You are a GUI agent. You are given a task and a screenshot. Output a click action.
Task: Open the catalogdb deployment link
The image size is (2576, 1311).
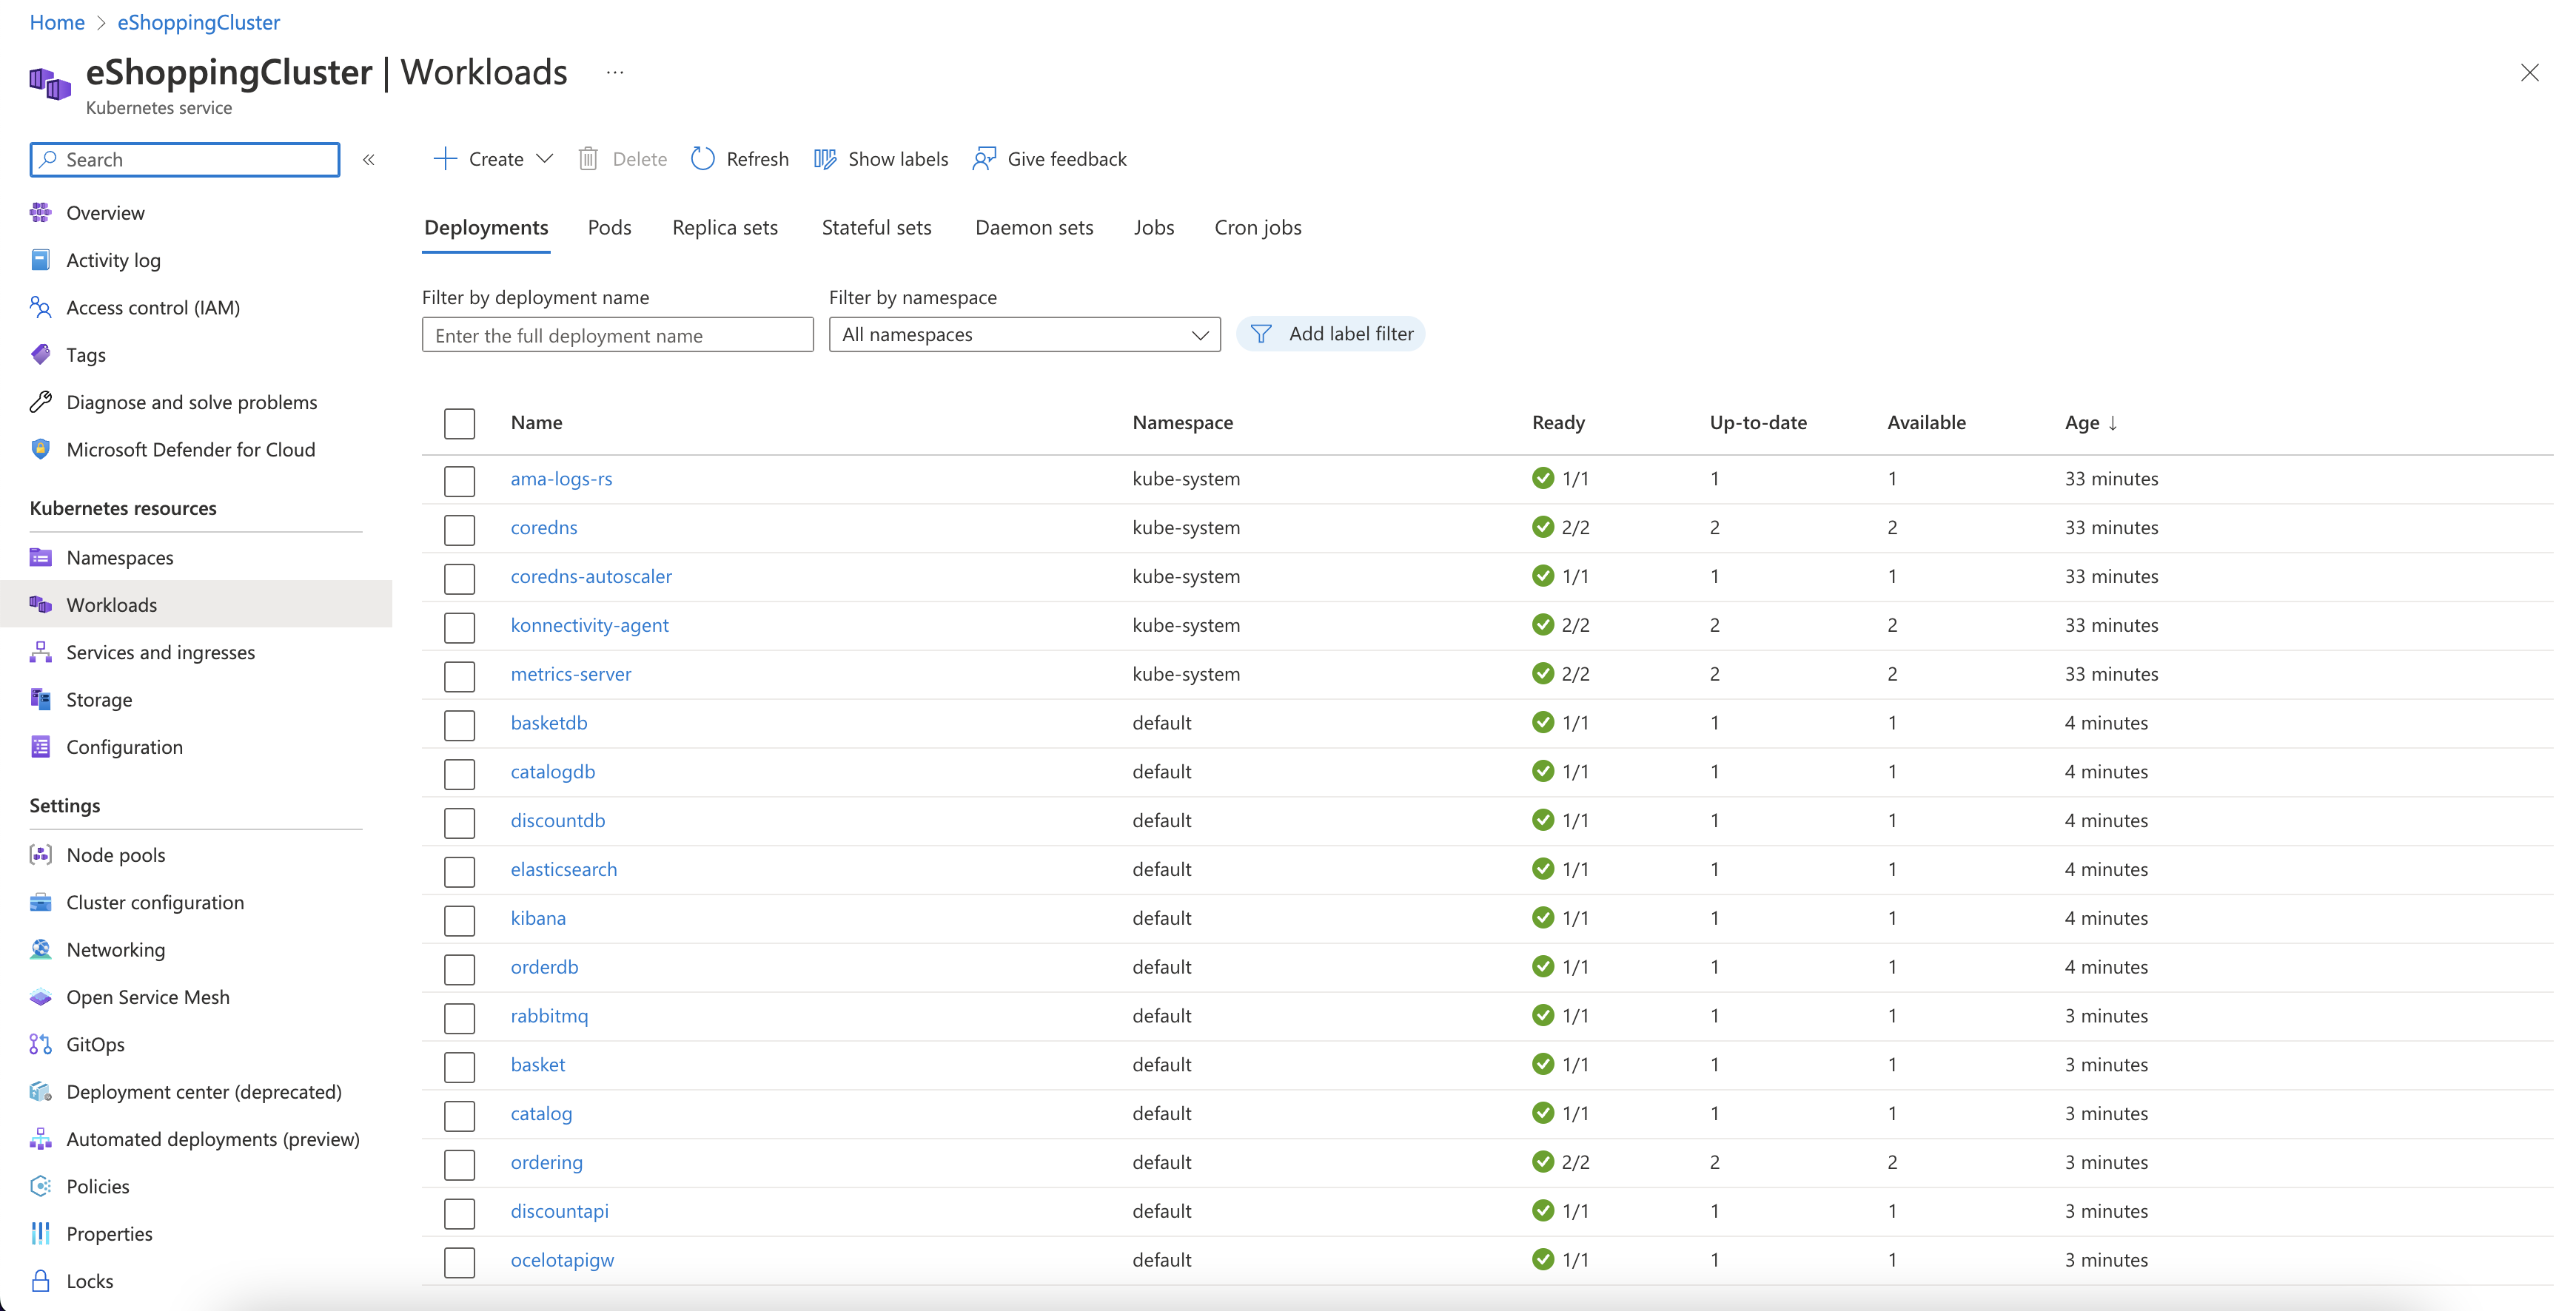(553, 772)
